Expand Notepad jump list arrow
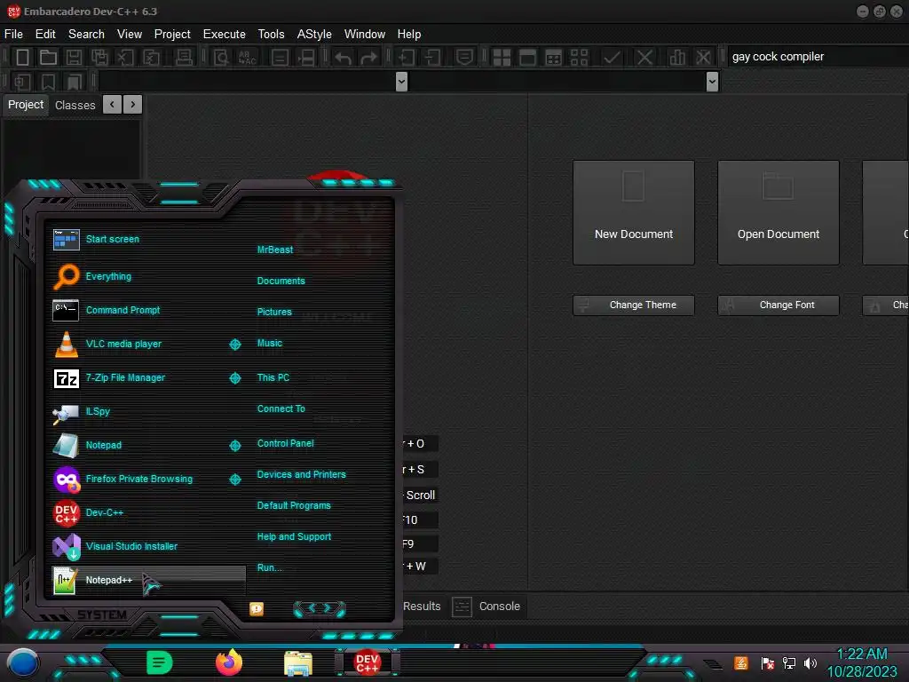The image size is (909, 682). (x=234, y=446)
